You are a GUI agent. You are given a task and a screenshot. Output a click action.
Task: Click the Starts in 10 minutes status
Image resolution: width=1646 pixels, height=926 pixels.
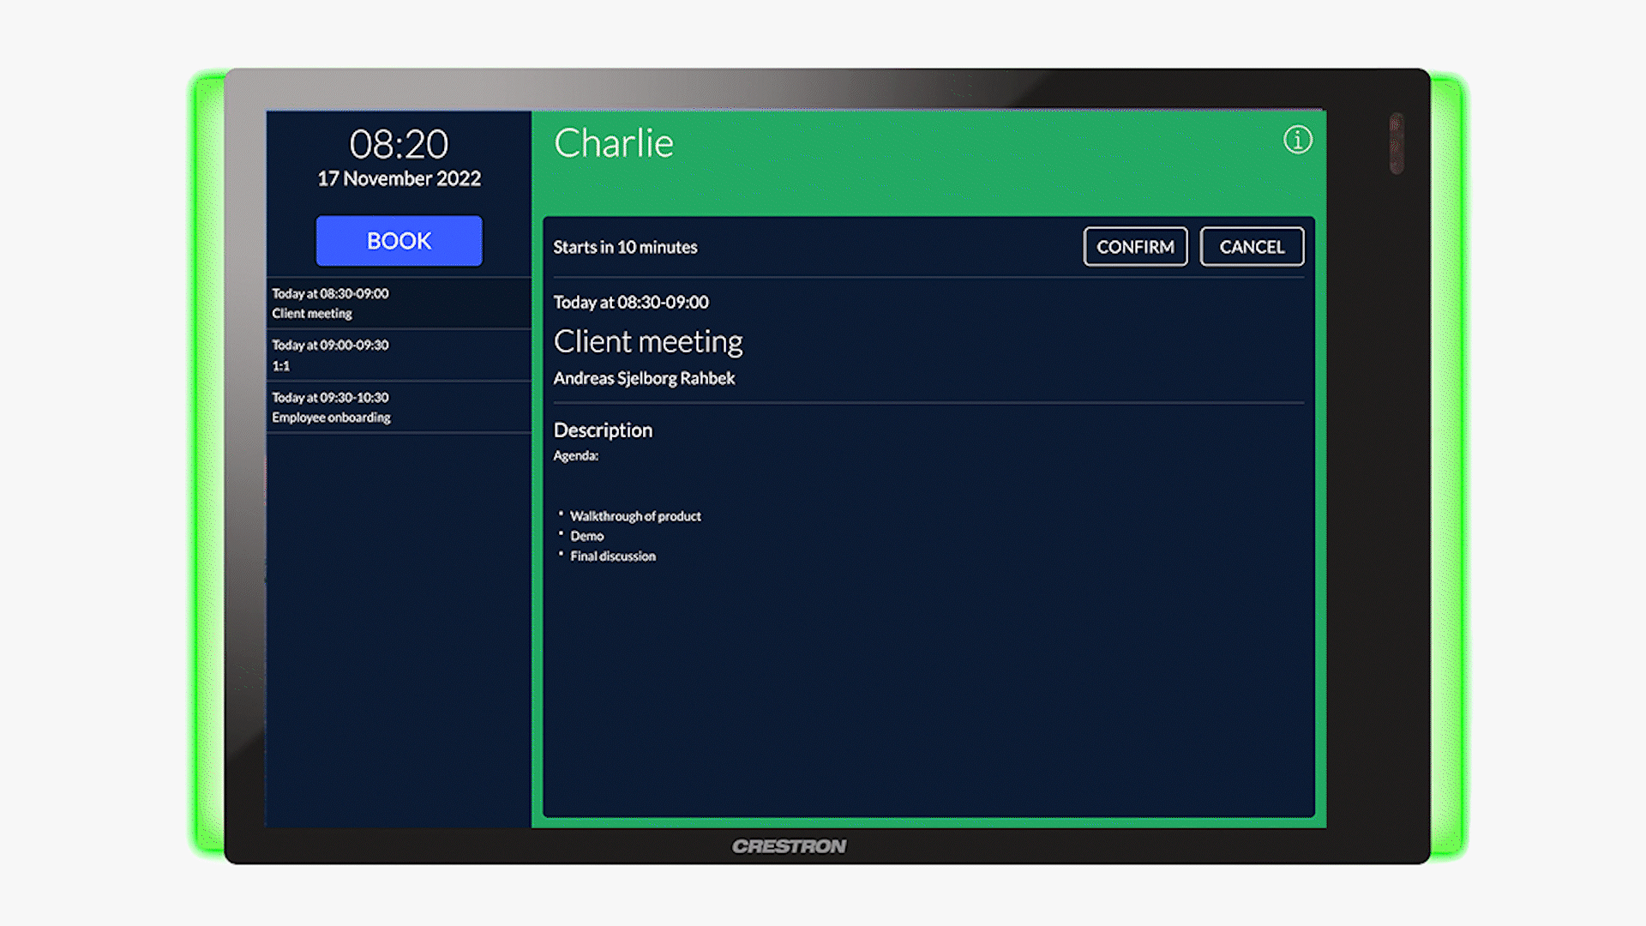pyautogui.click(x=625, y=248)
